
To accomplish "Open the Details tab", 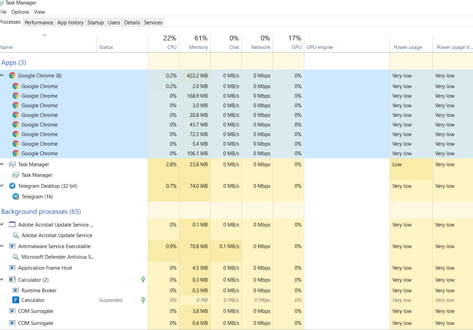I will 132,23.
